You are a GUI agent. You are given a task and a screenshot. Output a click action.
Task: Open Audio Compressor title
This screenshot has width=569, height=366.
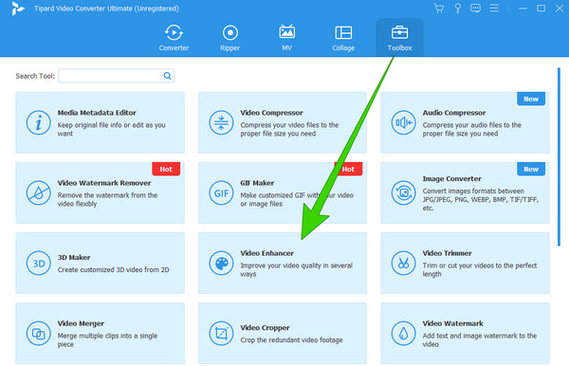tap(454, 113)
